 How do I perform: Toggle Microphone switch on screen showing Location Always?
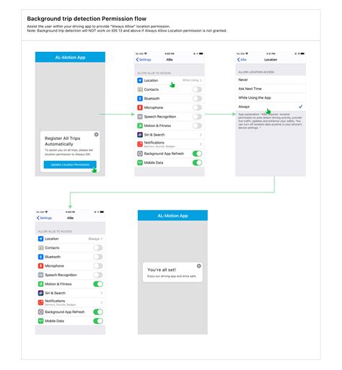[x=98, y=266]
